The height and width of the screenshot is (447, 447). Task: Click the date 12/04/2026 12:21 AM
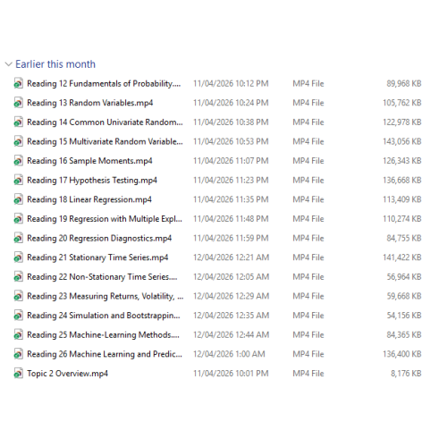(x=232, y=257)
